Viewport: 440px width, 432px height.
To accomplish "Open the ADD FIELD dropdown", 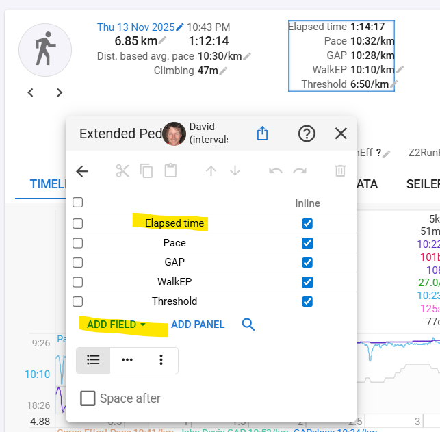I will [x=116, y=325].
